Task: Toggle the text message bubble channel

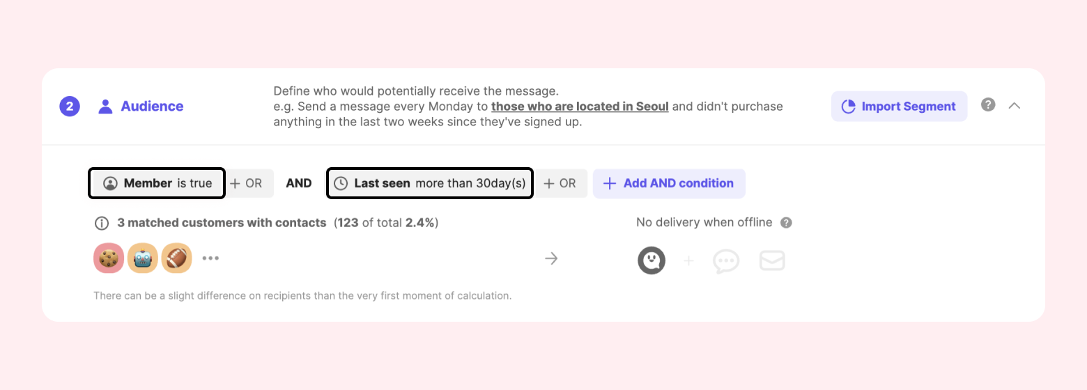Action: pos(726,261)
